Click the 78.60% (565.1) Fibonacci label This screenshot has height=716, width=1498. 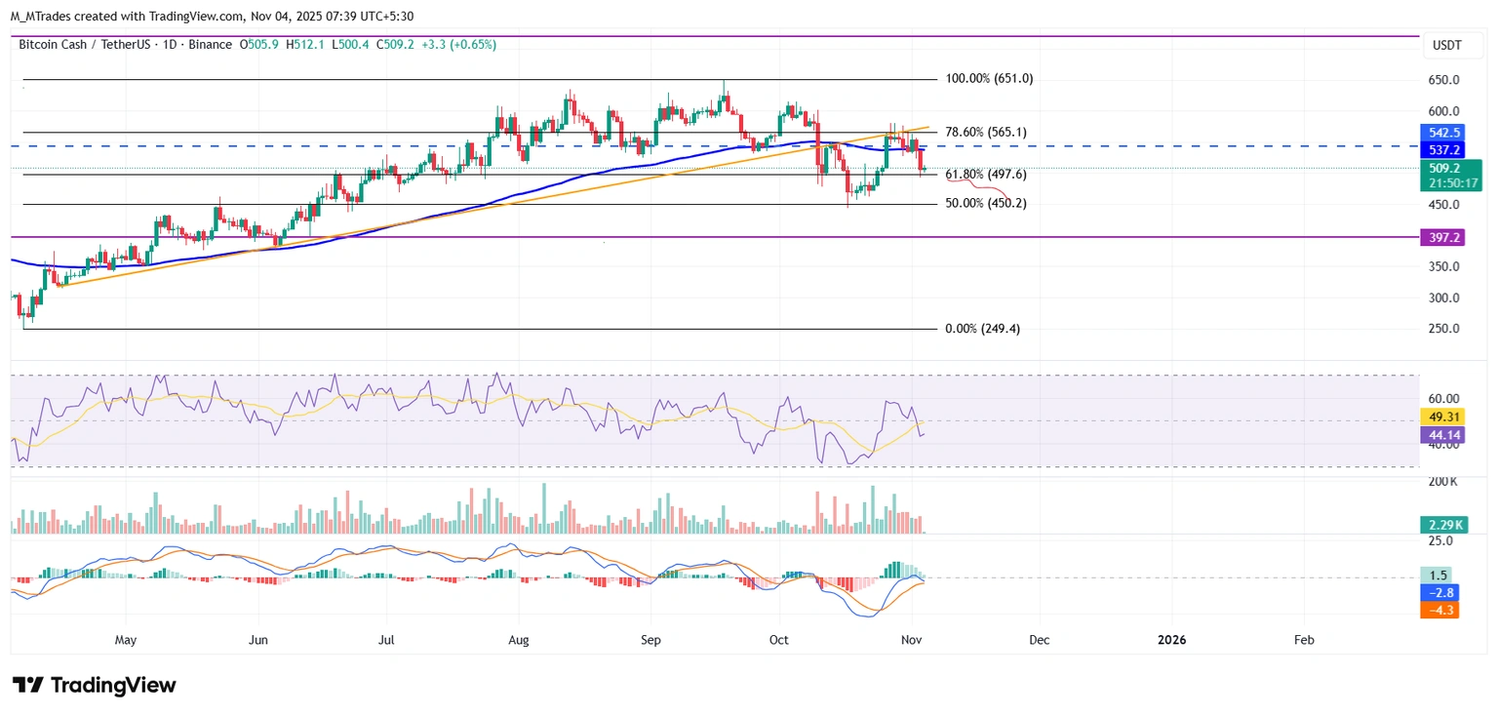[x=988, y=132]
